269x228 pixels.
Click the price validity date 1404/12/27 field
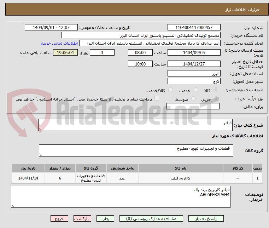tap(194, 64)
